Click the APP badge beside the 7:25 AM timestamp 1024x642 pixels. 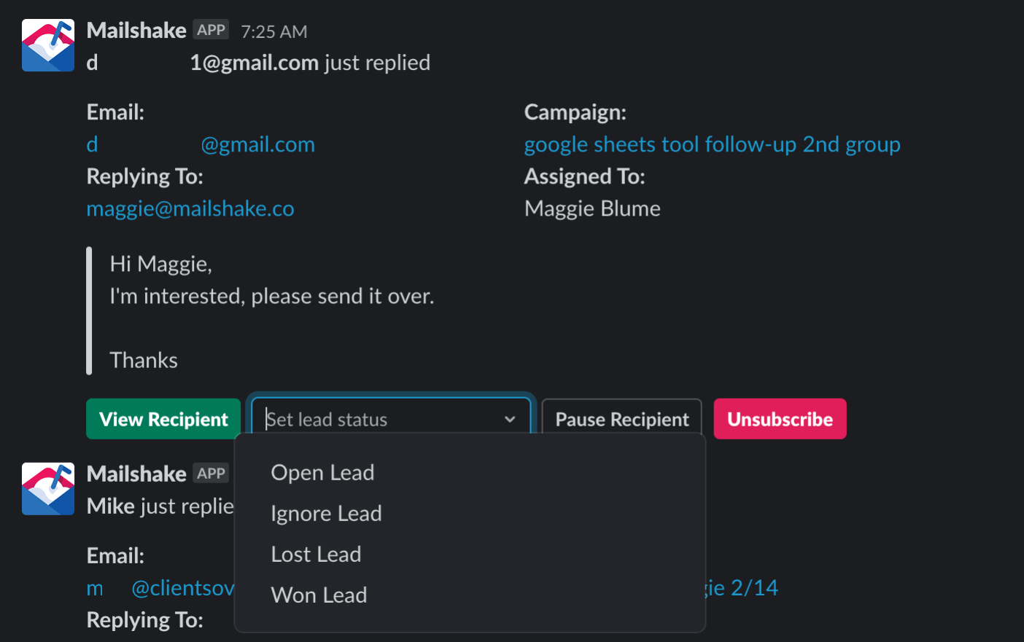212,30
